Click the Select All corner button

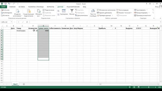(2, 26)
